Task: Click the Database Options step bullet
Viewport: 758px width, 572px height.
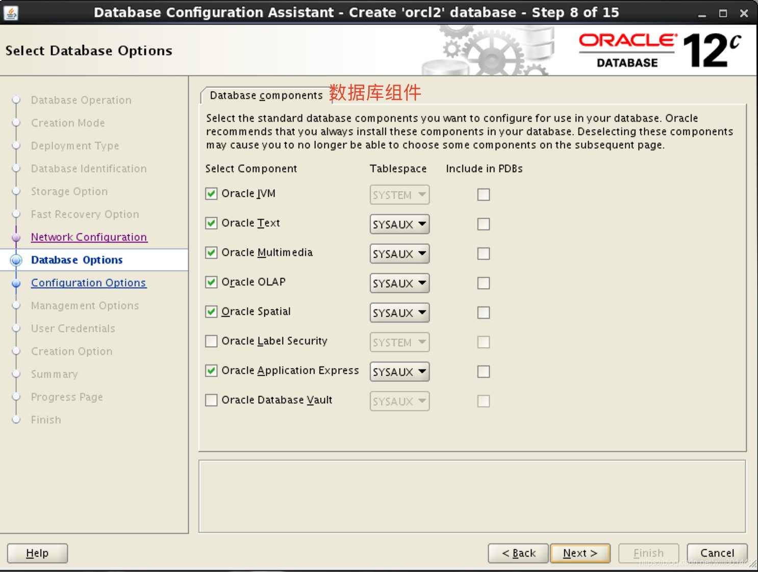Action: point(16,260)
